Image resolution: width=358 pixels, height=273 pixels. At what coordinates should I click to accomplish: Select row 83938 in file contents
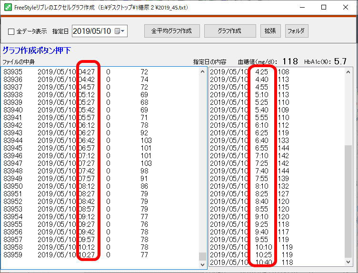click(76, 95)
